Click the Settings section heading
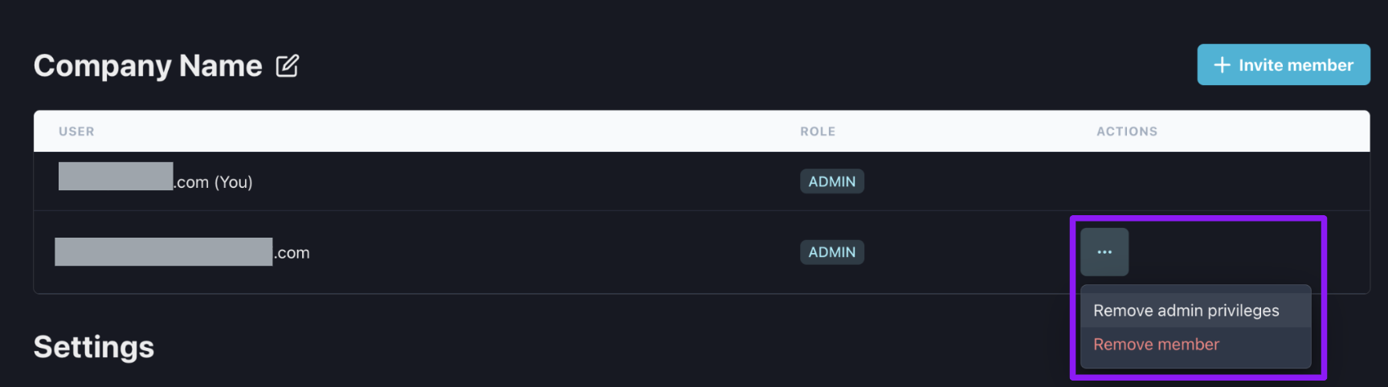 point(94,347)
